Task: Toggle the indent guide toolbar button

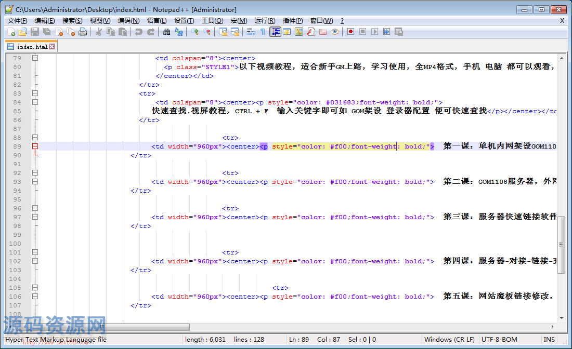Action: coord(275,32)
